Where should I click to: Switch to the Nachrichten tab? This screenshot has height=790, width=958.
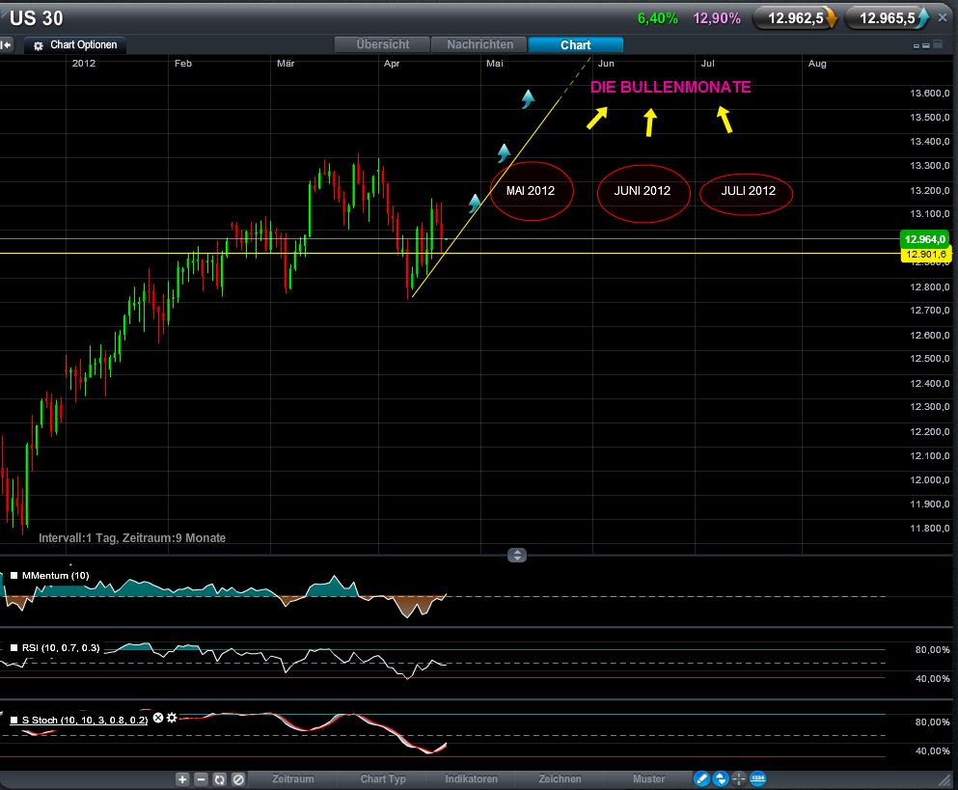479,44
